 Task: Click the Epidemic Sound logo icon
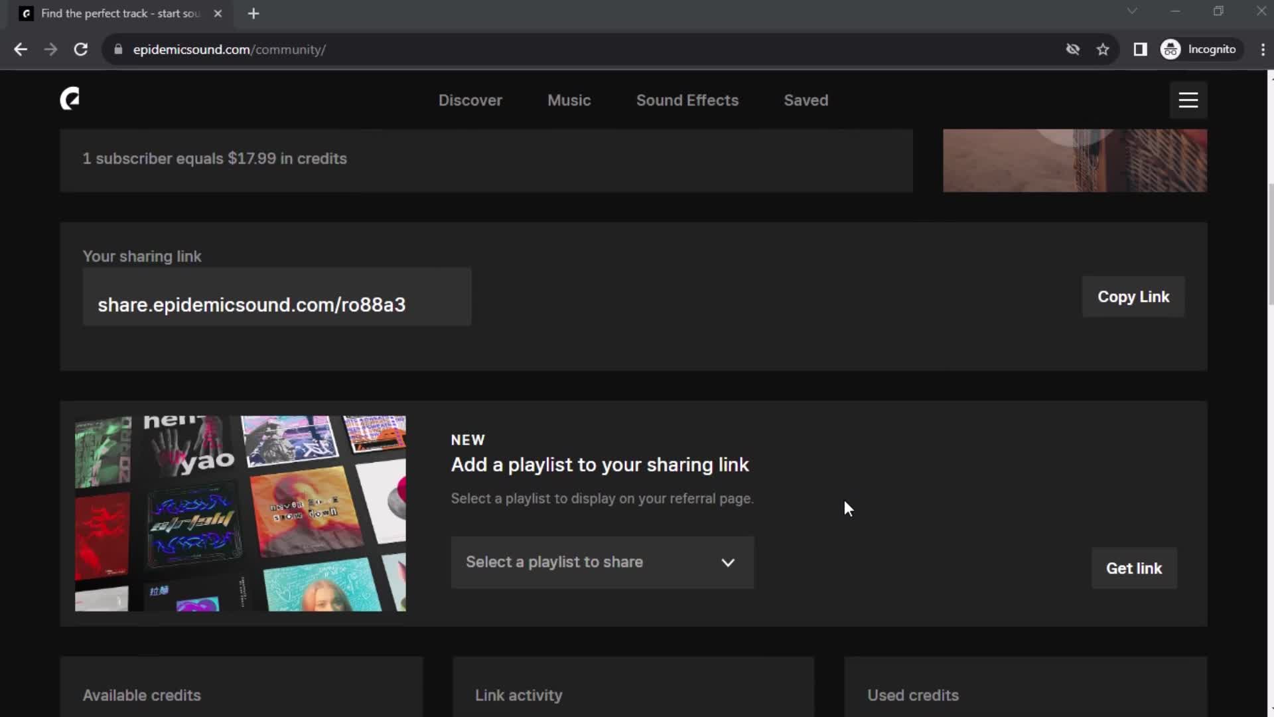70,99
